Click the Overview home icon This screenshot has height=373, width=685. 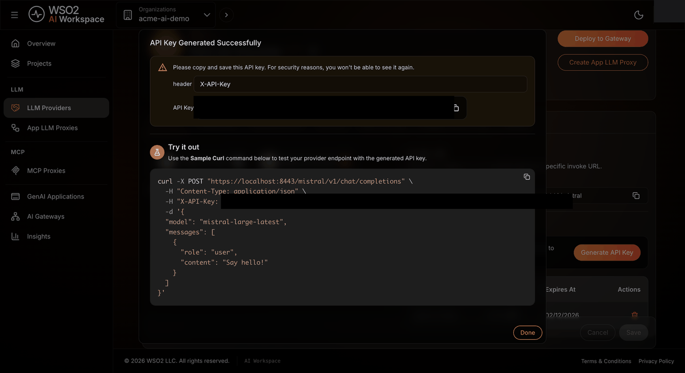[16, 43]
